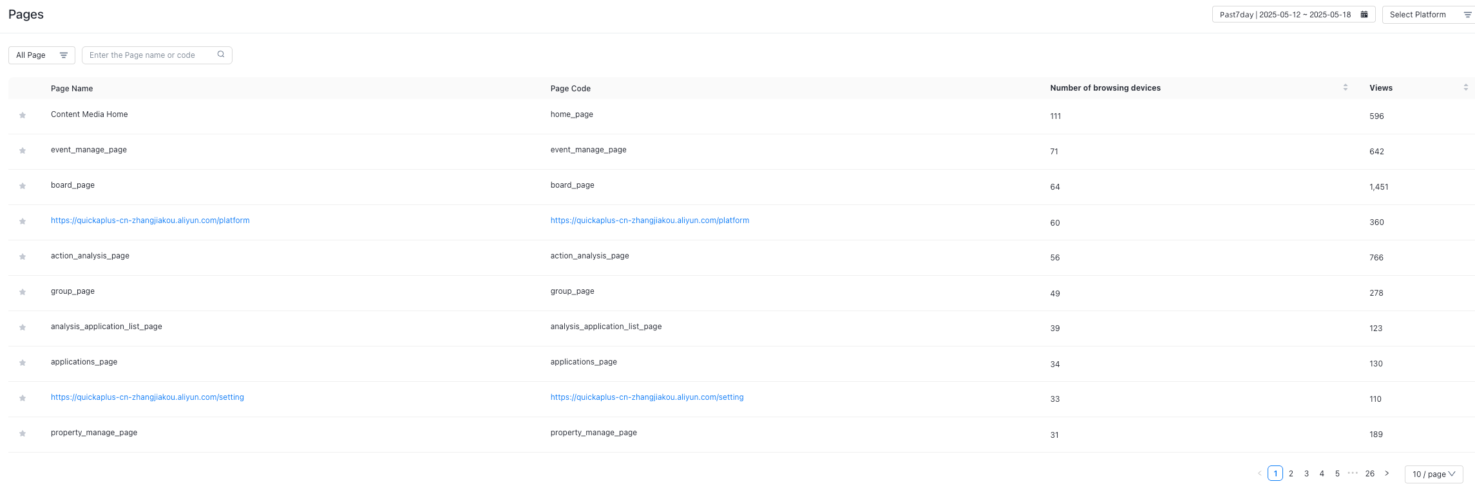Toggle star for property_manage_page

(x=23, y=433)
